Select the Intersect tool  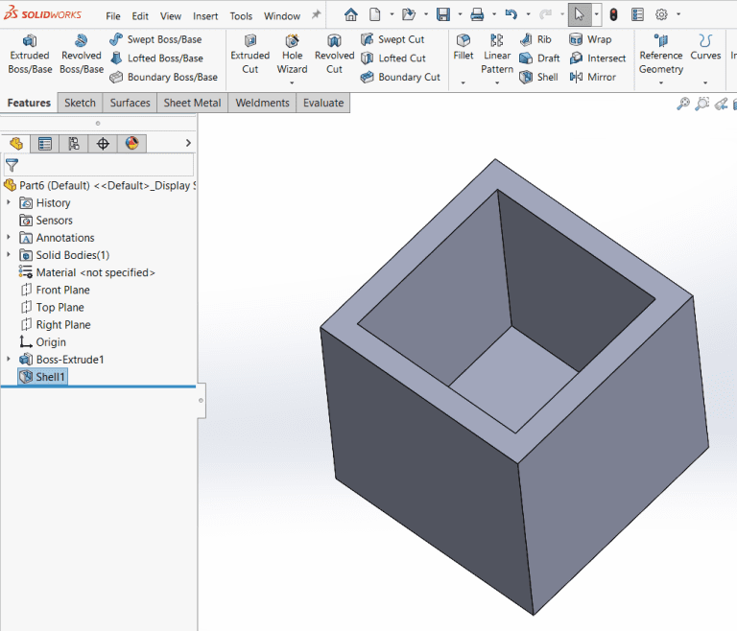click(x=598, y=58)
